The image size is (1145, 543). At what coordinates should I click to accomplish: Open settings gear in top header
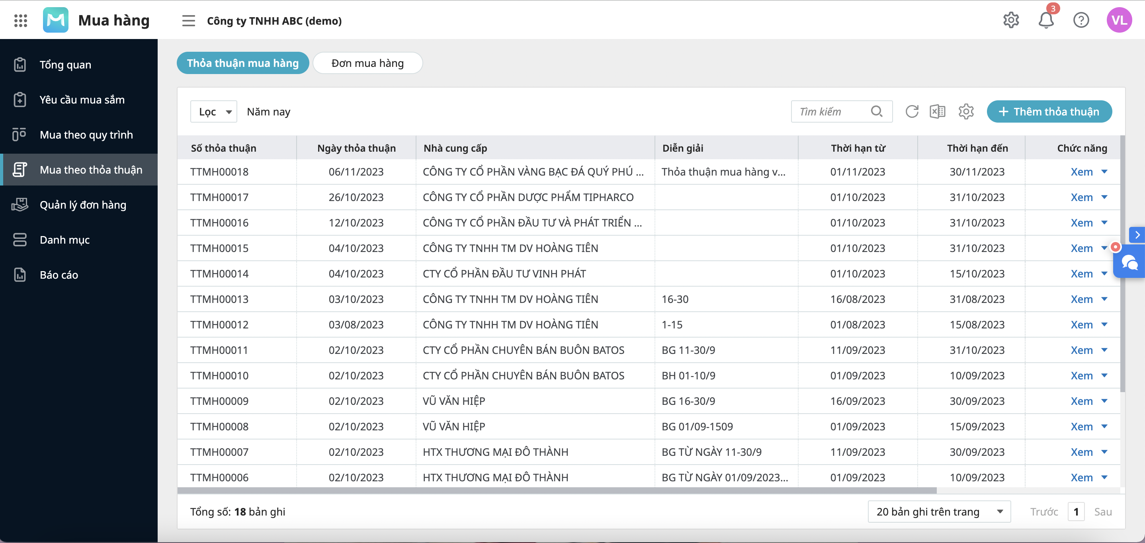[x=1011, y=20]
